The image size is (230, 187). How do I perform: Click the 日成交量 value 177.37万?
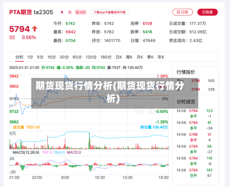[x=198, y=23]
